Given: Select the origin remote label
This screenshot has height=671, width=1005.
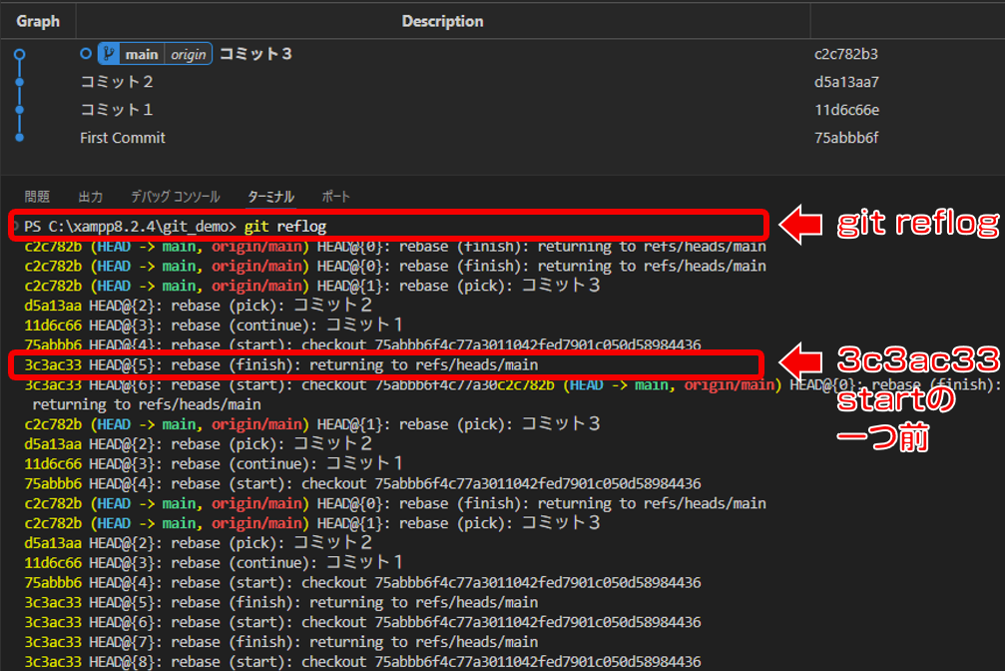Looking at the screenshot, I should click(187, 54).
